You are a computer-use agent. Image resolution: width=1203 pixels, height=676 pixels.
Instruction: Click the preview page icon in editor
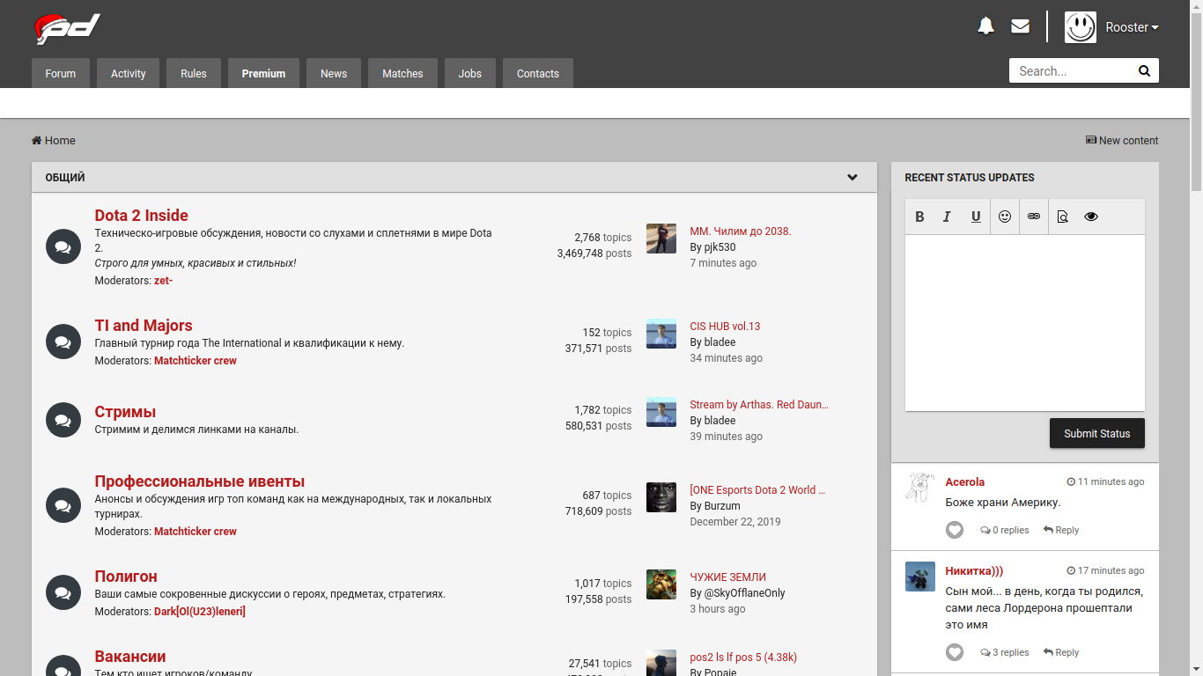pyautogui.click(x=1062, y=217)
